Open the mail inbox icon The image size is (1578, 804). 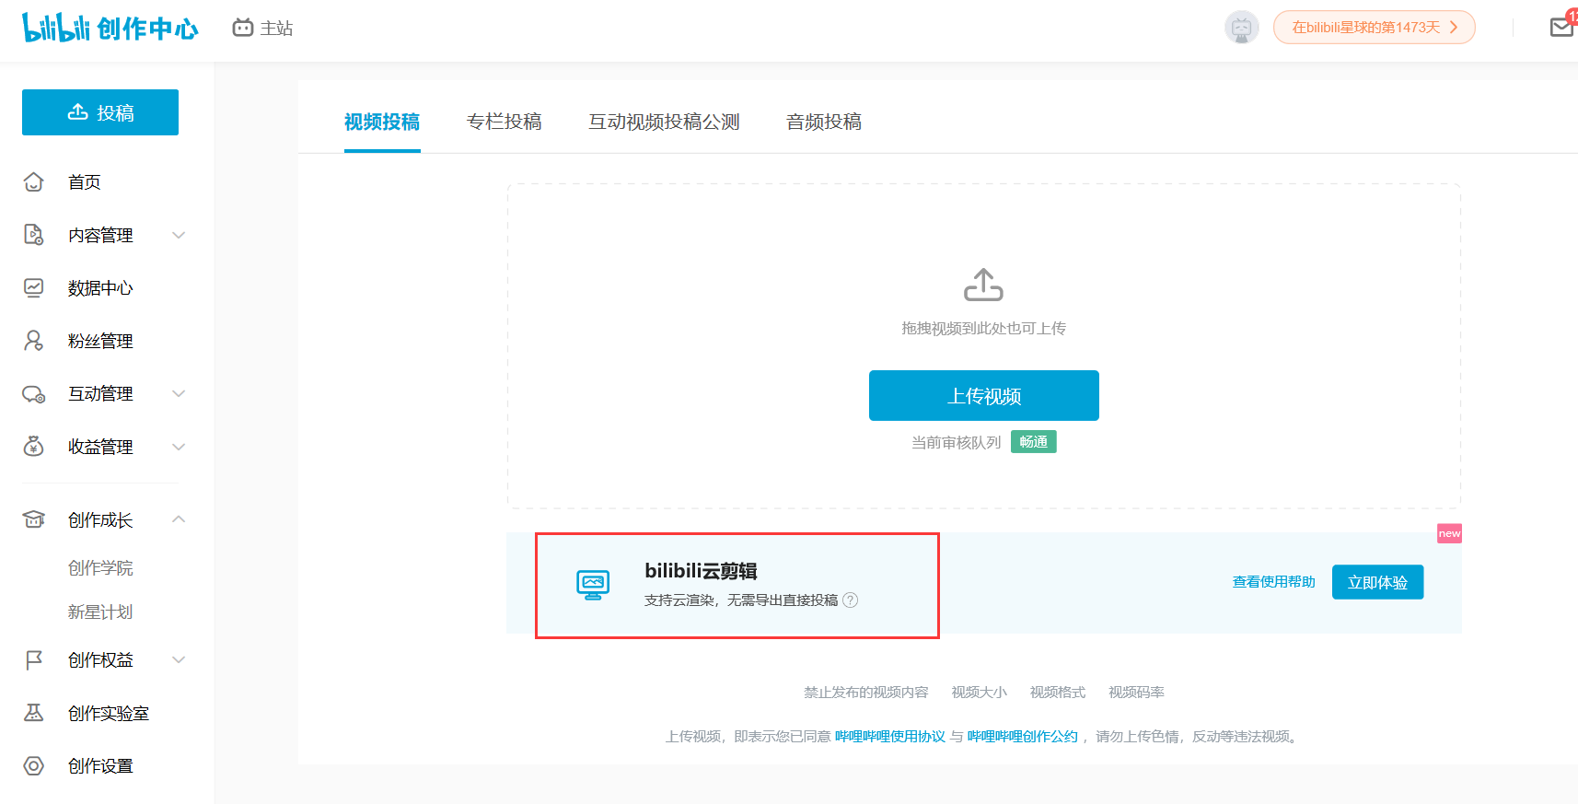1562,27
